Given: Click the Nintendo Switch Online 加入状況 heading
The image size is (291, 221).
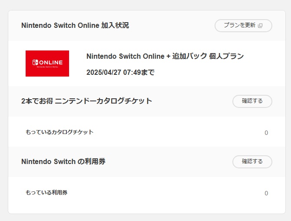Looking at the screenshot, I should click(x=75, y=25).
